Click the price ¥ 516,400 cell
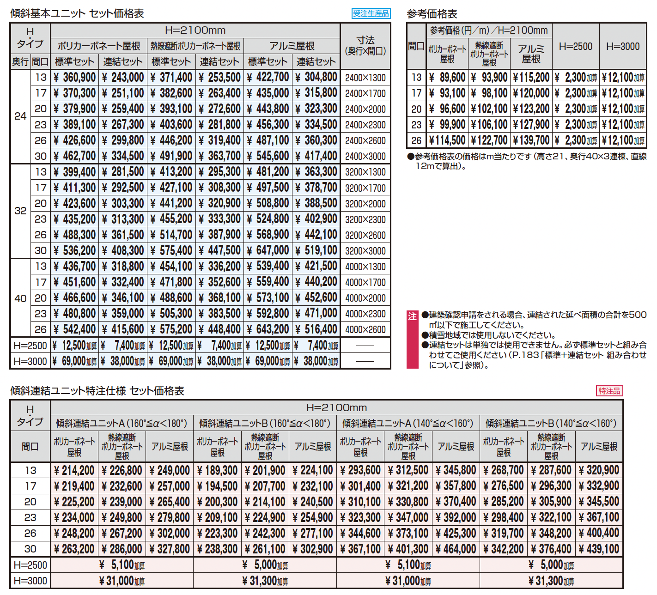 [x=316, y=329]
